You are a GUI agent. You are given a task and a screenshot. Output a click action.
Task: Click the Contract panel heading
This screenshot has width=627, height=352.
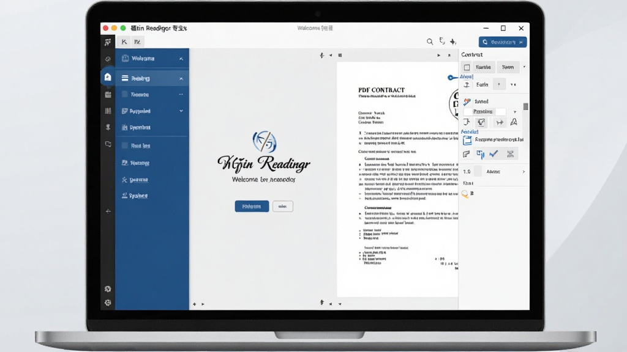[472, 54]
